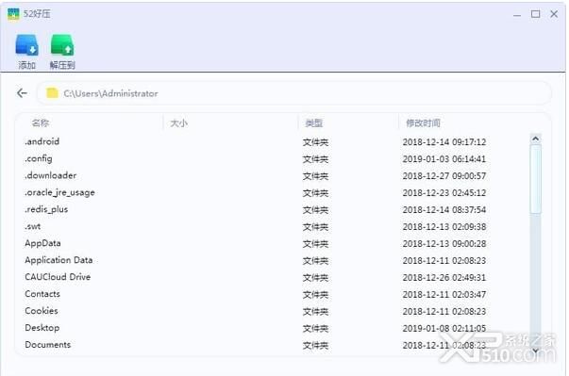
Task: Click date 2018-12-27 09:00:57
Action: pyautogui.click(x=444, y=176)
